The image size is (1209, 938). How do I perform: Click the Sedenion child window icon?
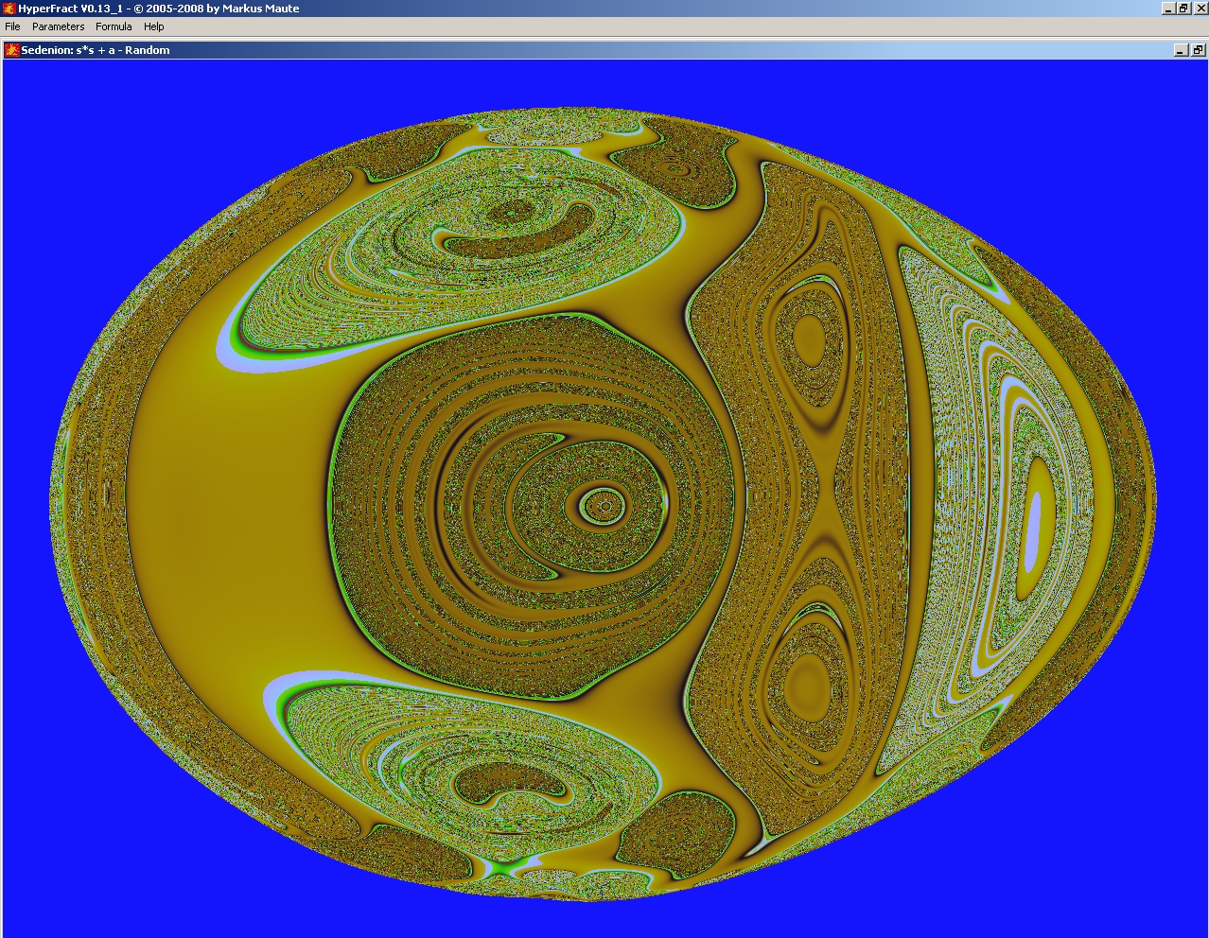tap(12, 50)
